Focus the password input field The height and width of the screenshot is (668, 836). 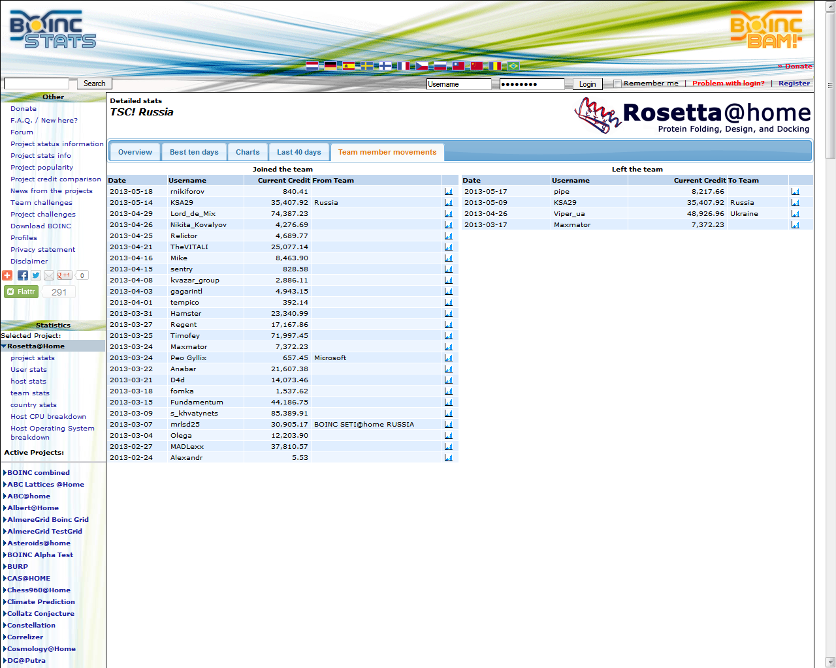532,84
